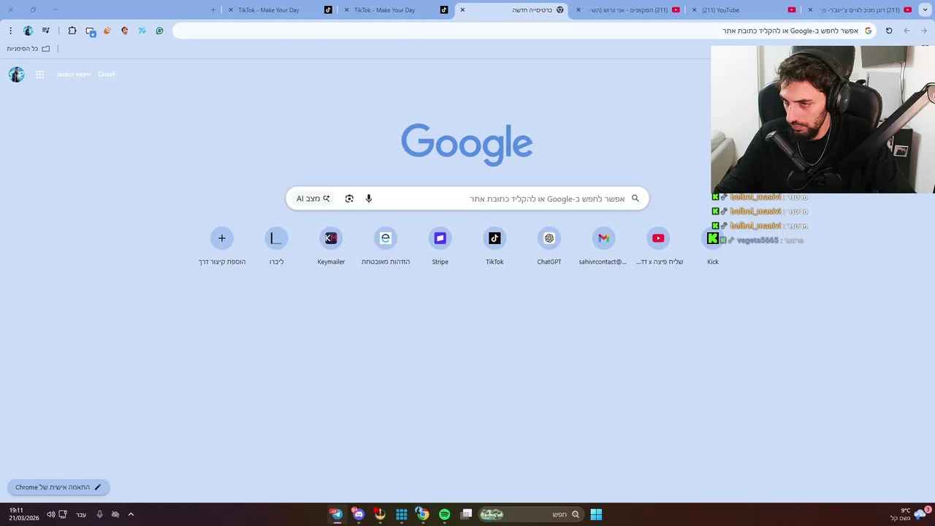
Task: Open the Chrome three-dot menu
Action: (x=10, y=31)
